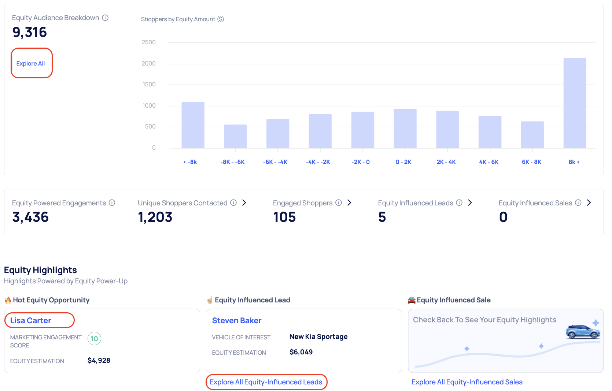Open Equity Influenced Leads chevron

click(x=470, y=203)
